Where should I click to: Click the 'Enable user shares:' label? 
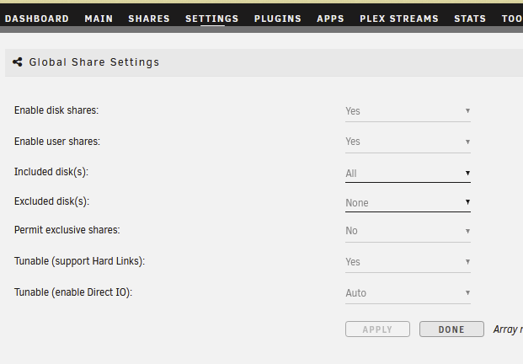pos(57,142)
